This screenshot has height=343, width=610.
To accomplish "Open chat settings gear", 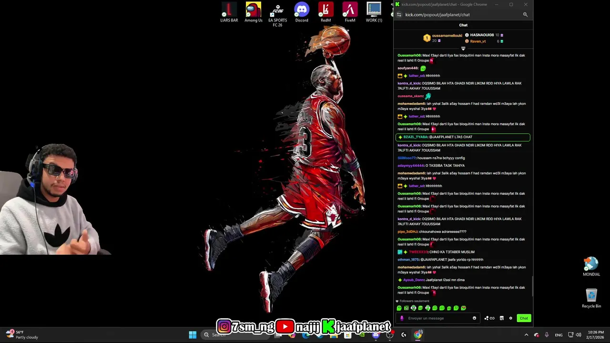I will [x=510, y=318].
